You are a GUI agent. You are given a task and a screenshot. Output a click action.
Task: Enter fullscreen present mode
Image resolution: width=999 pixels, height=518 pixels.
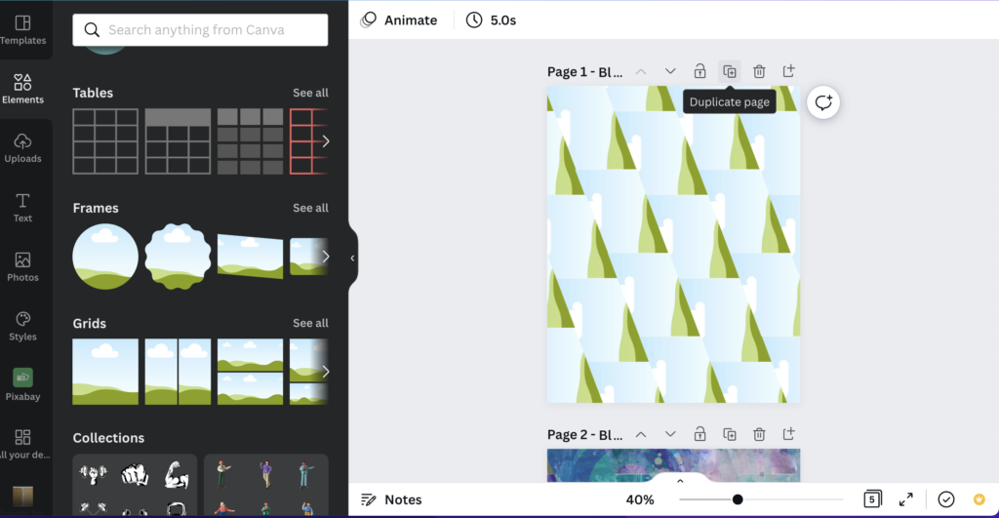[905, 499]
